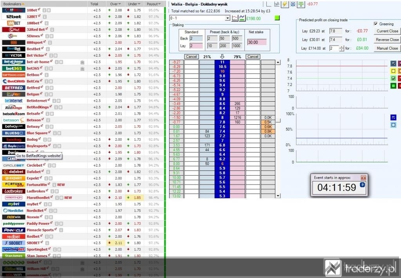Click the SBOBET logo
This screenshot has height=278, width=401.
(x=14, y=243)
